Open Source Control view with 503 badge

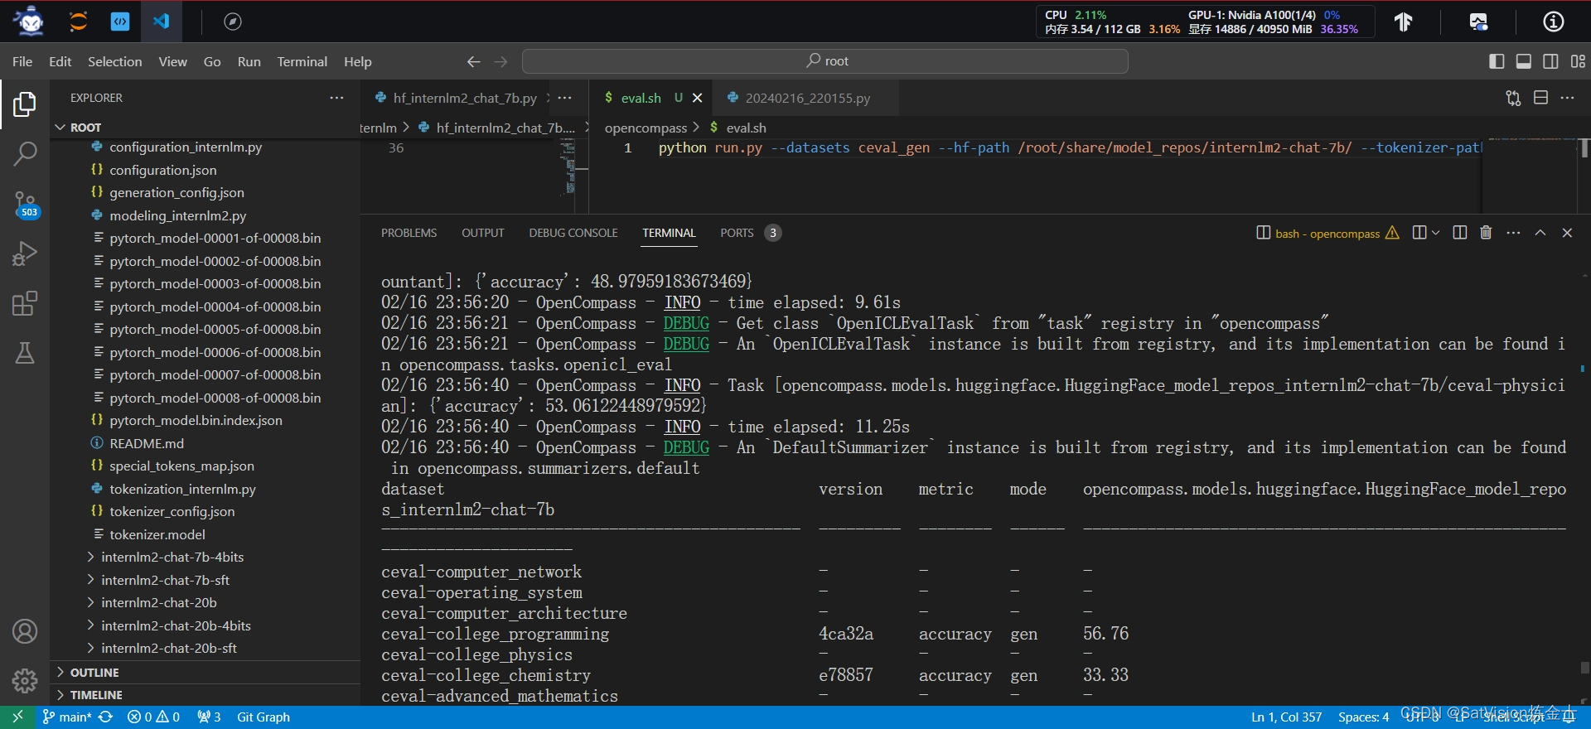click(x=25, y=205)
